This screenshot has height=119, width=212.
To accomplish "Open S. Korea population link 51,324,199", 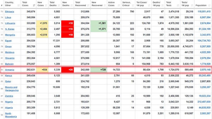I will 205,29.
